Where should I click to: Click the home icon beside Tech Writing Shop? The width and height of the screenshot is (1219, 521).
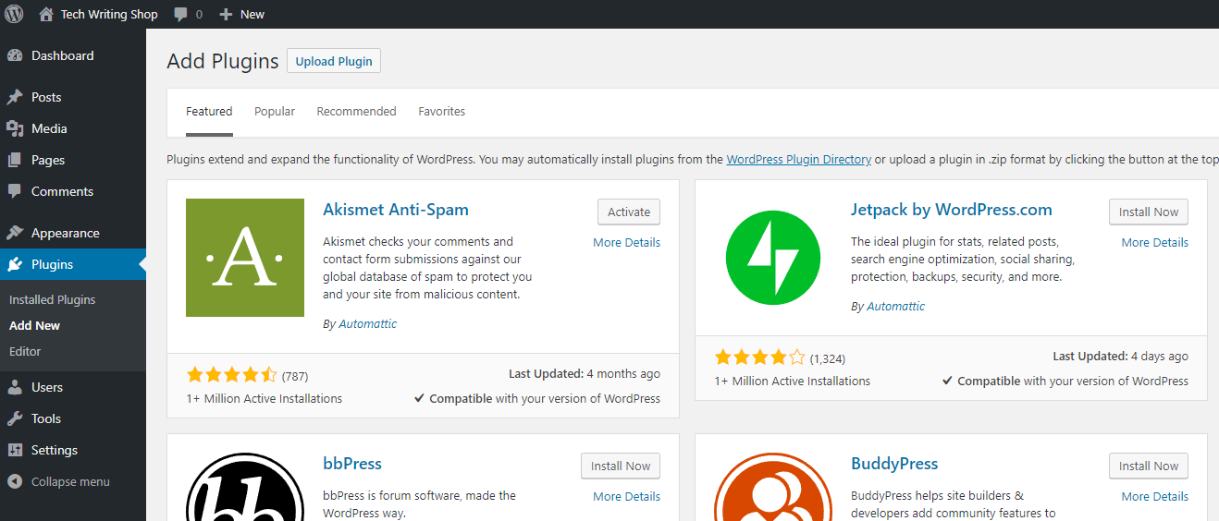click(x=46, y=14)
